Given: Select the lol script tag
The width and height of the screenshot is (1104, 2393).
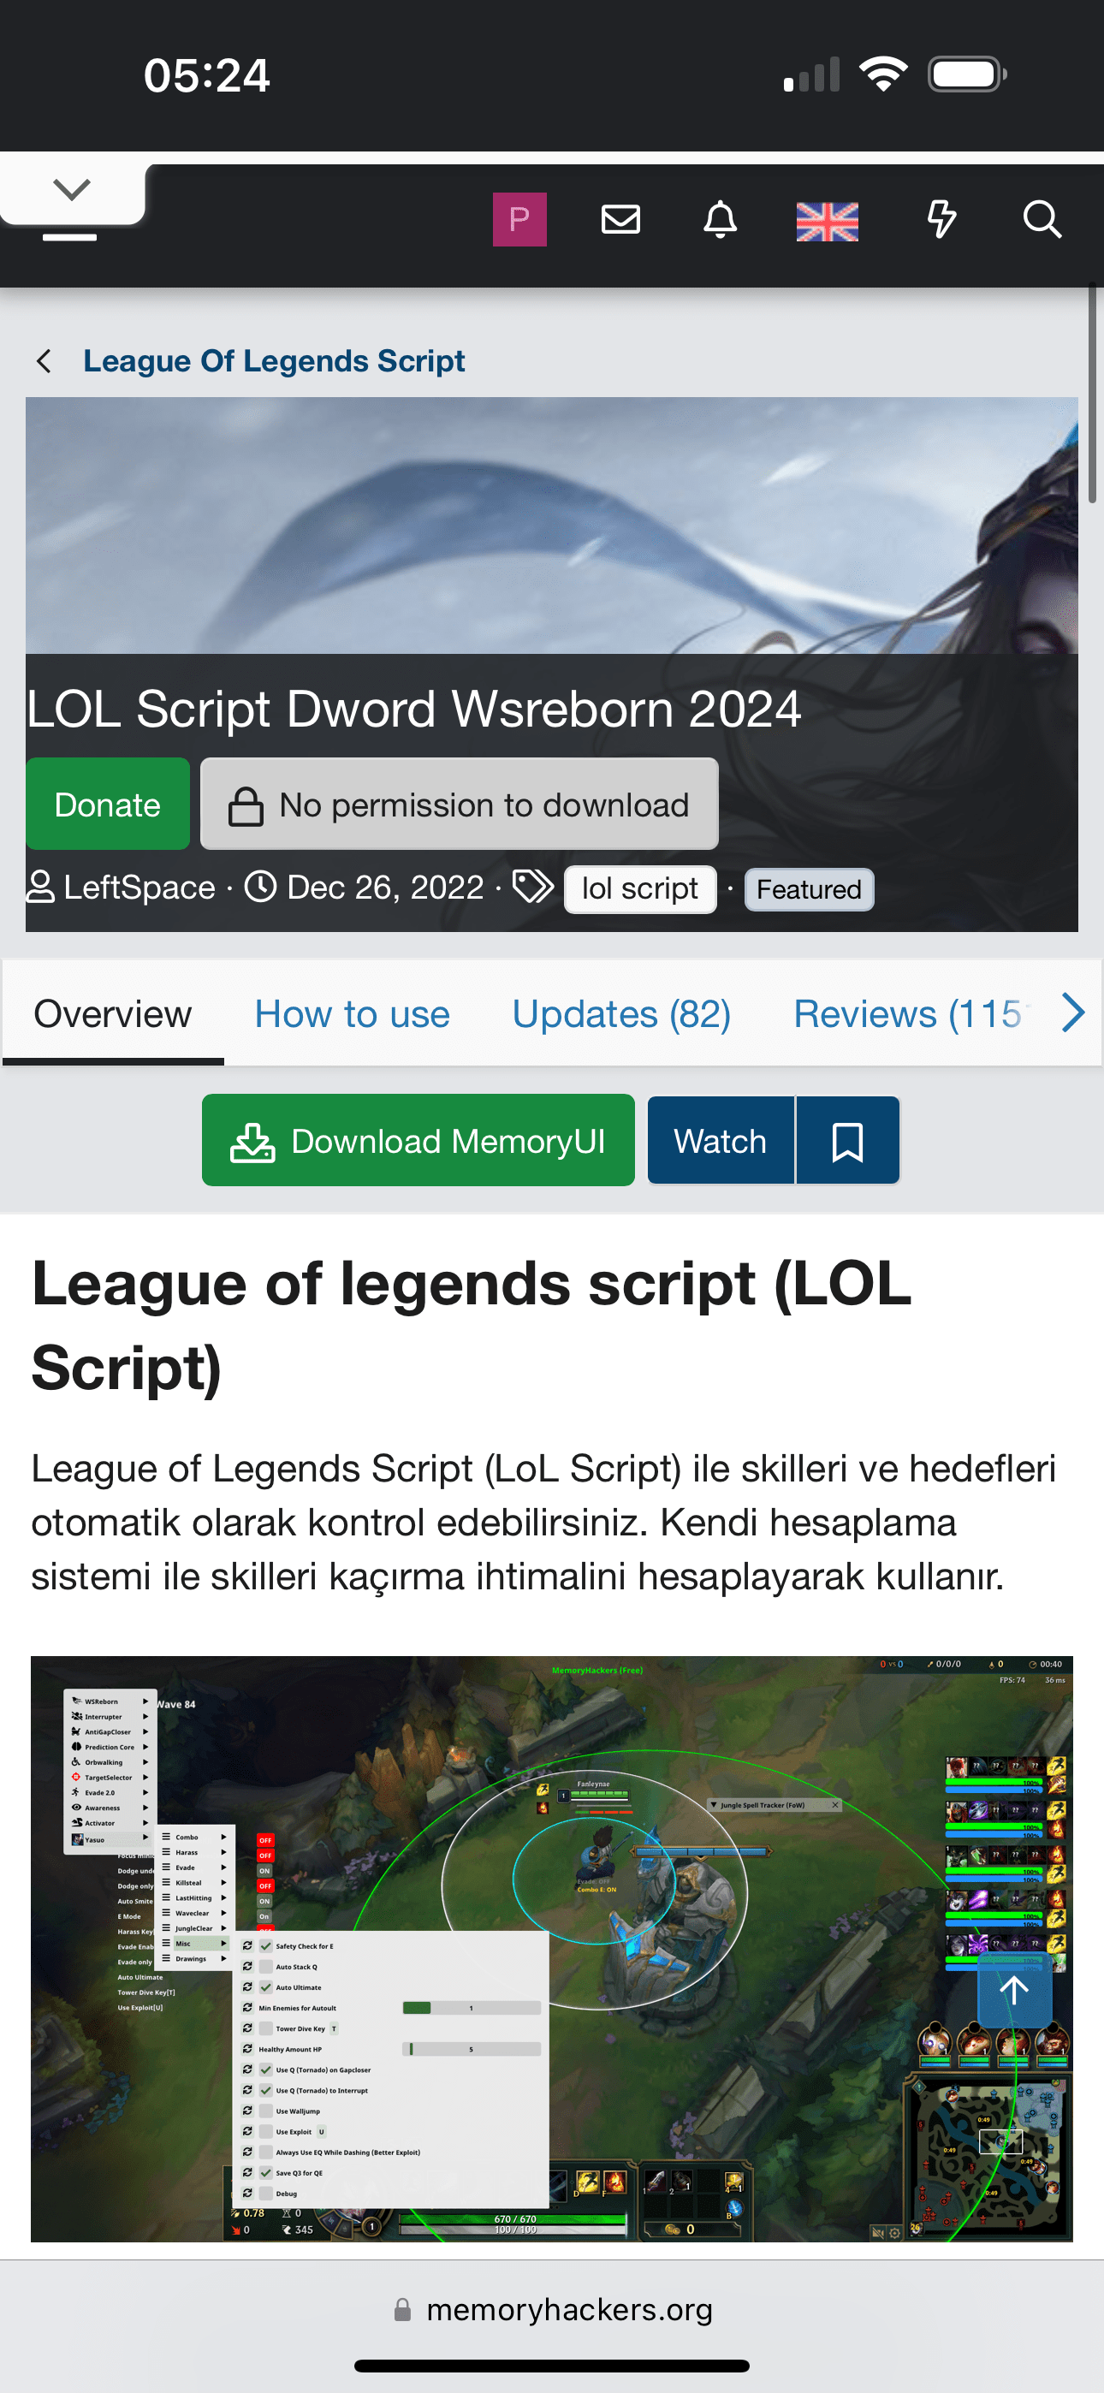Looking at the screenshot, I should tap(640, 889).
